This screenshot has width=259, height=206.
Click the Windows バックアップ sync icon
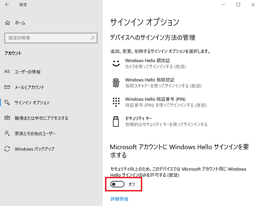coord(7,149)
